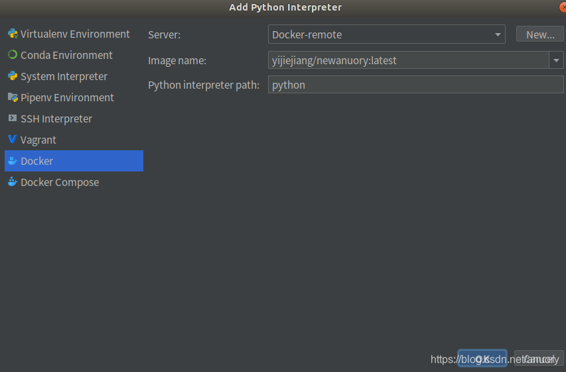Choose Conda Environment option
This screenshot has width=566, height=372.
(x=74, y=55)
